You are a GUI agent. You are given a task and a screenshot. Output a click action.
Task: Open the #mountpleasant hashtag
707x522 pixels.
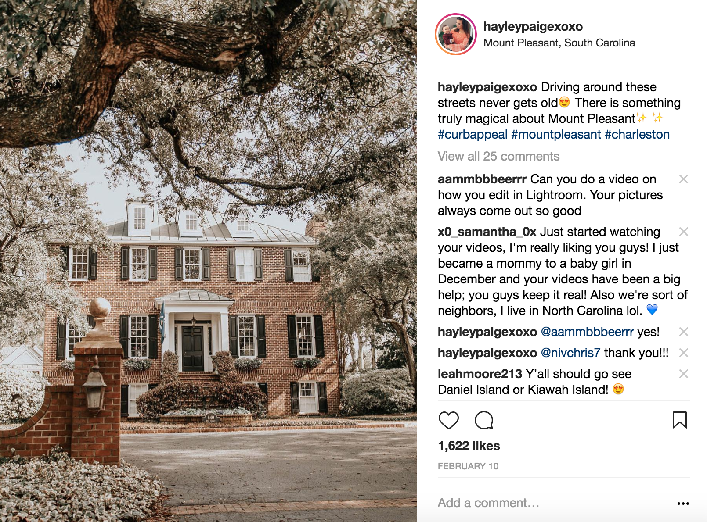556,134
